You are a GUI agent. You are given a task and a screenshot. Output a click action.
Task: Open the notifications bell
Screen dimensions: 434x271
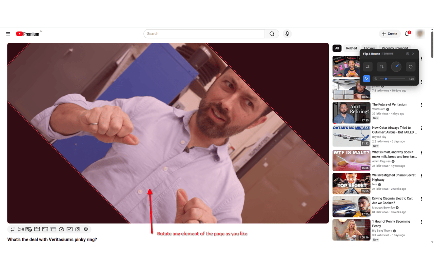click(x=407, y=34)
